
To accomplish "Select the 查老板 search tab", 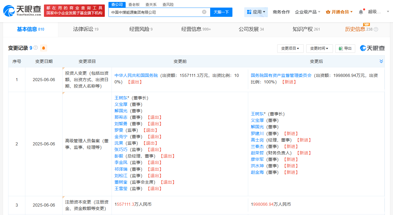I will coord(134,4).
